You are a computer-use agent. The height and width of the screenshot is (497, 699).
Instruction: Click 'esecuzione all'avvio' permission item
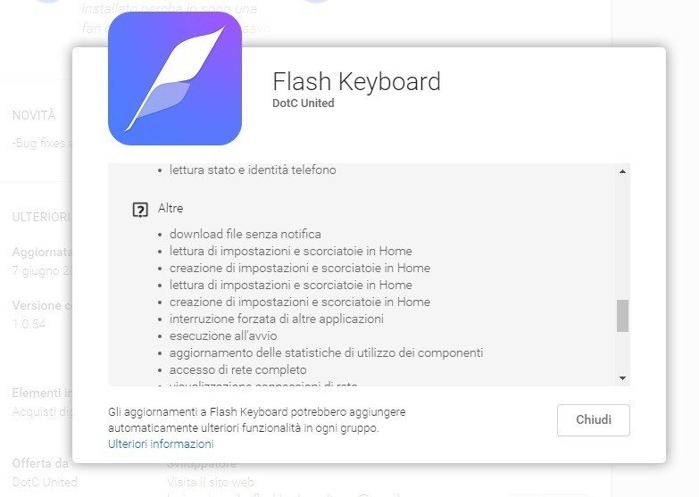pyautogui.click(x=223, y=335)
